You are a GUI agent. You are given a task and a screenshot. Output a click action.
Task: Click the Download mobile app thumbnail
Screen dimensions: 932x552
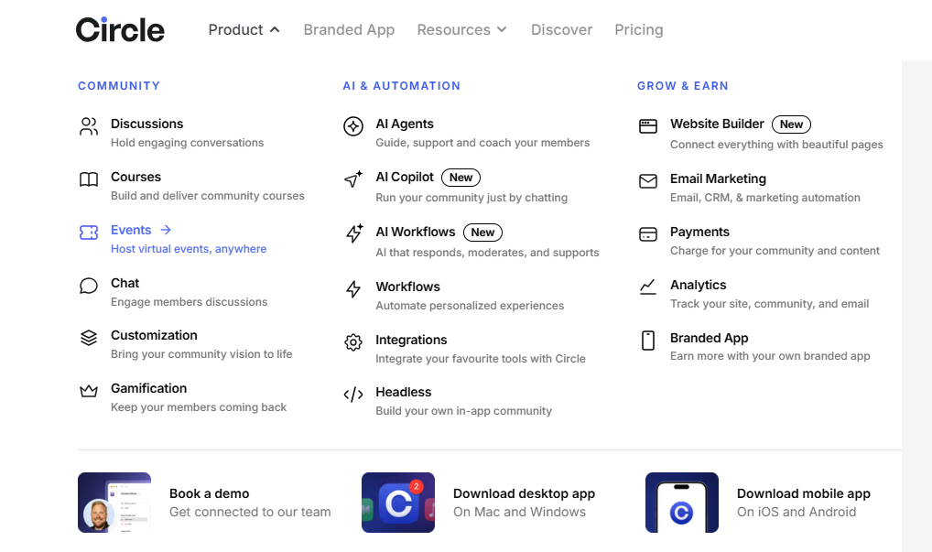[682, 503]
